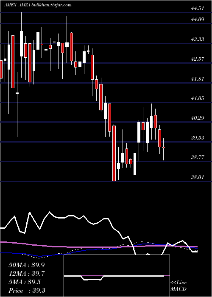Click the 50MA : 39.9 readout
This screenshot has height=297, width=212.
pyautogui.click(x=27, y=265)
